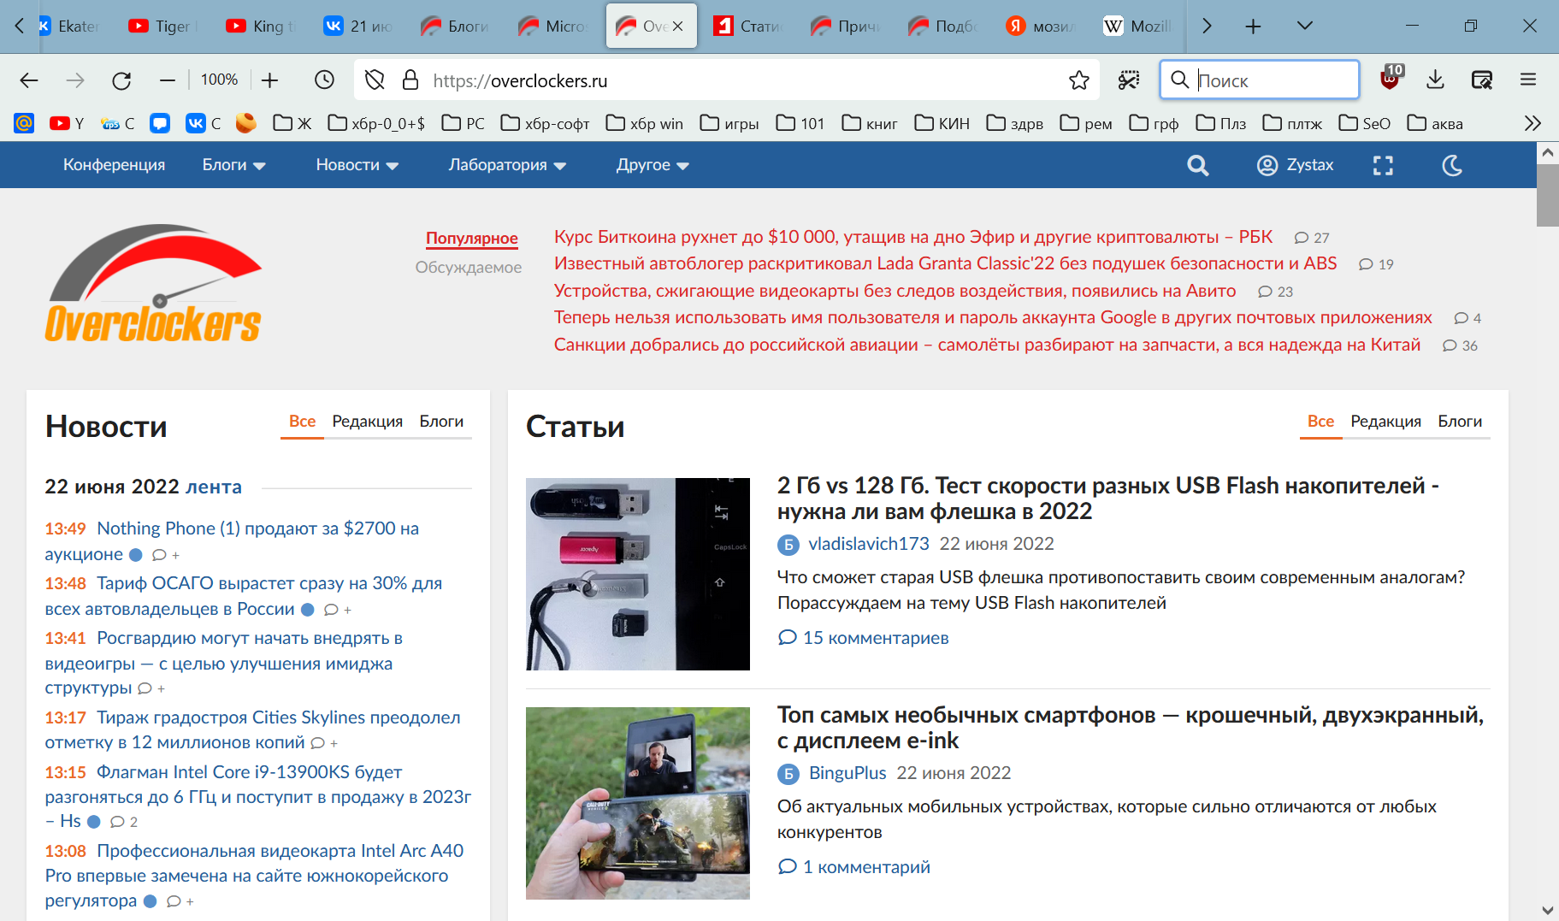This screenshot has width=1559, height=921.
Task: Click the tracking protection shield icon
Action: tap(375, 80)
